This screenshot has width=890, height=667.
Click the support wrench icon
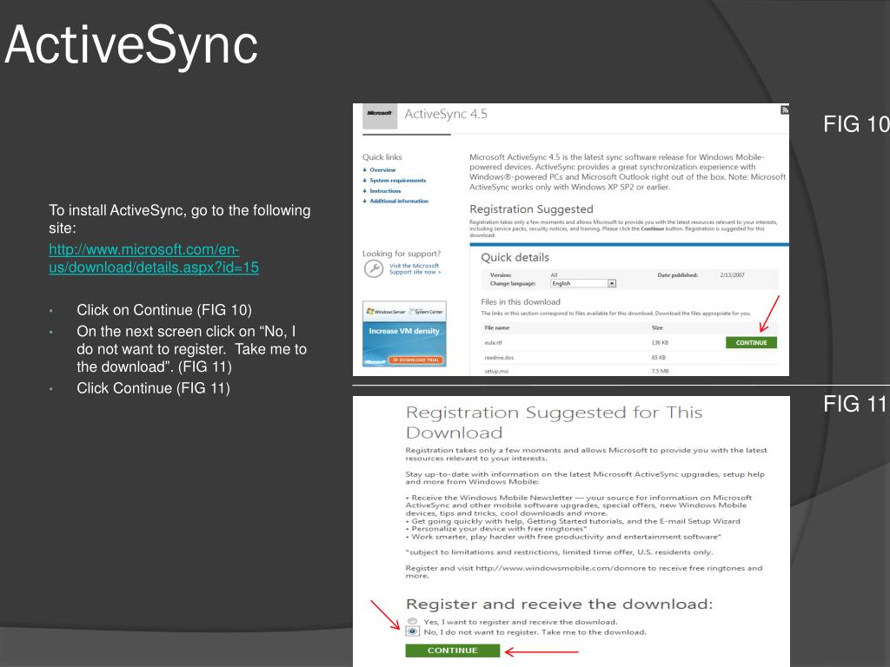(374, 268)
